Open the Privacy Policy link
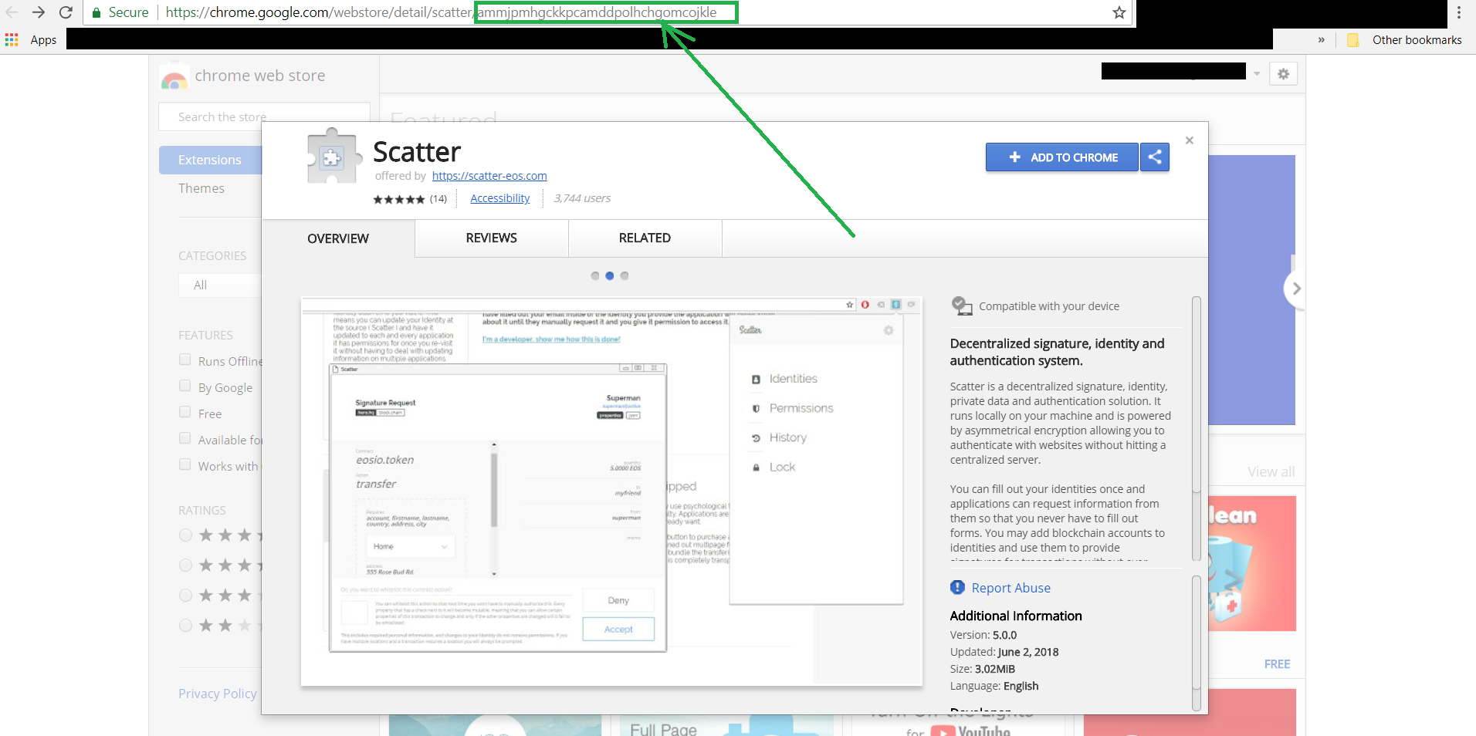This screenshot has height=736, width=1476. pyautogui.click(x=218, y=694)
